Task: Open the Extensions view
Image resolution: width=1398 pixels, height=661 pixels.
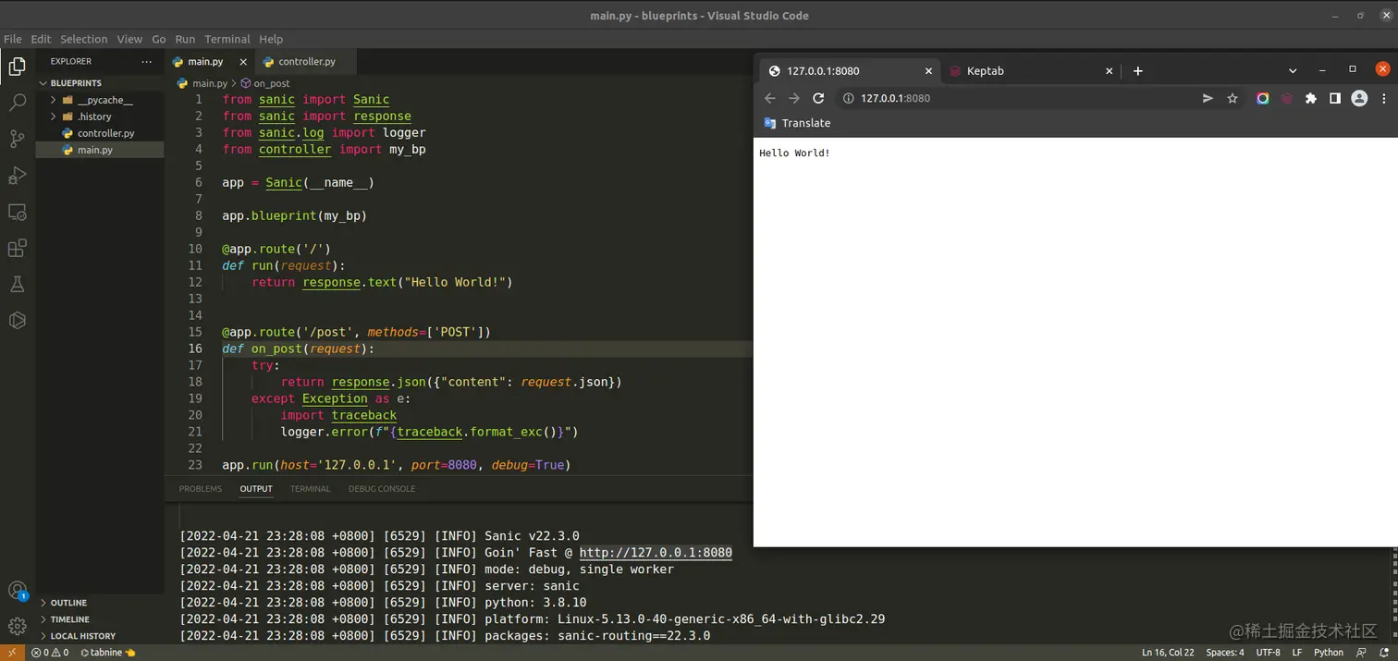Action: (x=17, y=248)
